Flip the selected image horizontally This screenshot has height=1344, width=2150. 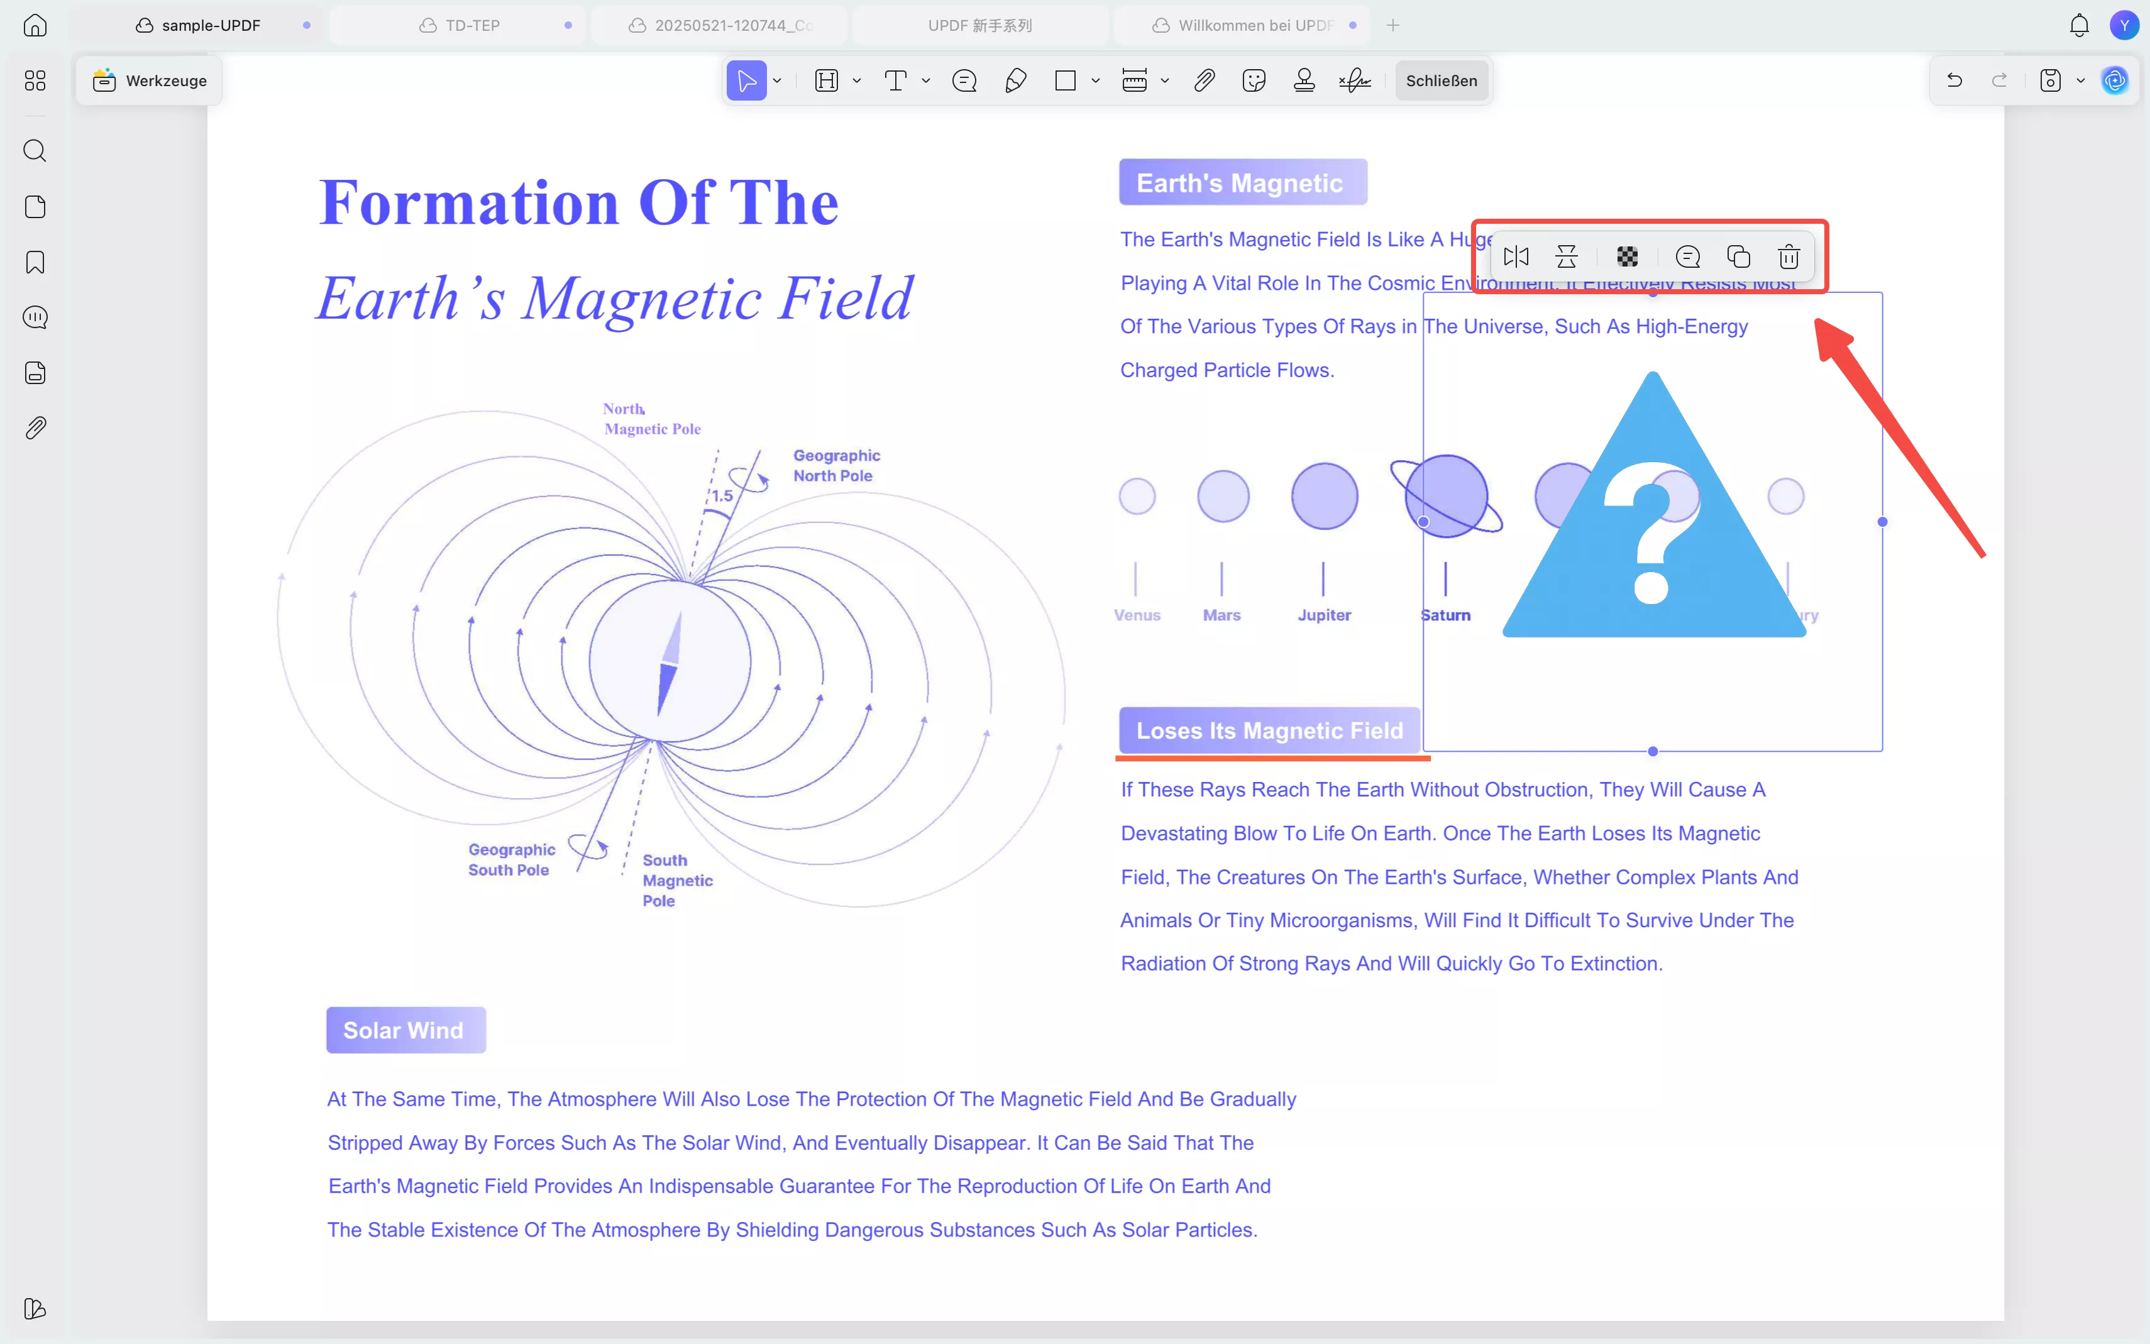coord(1516,257)
